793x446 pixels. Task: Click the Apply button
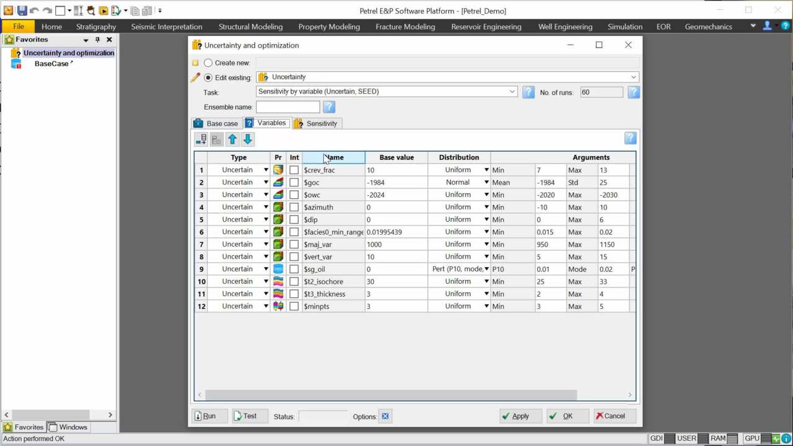(520, 416)
